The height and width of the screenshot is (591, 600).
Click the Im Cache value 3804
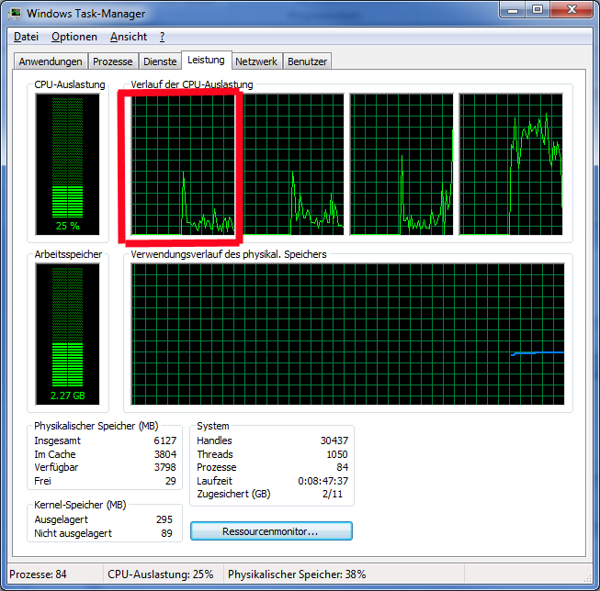[x=164, y=454]
